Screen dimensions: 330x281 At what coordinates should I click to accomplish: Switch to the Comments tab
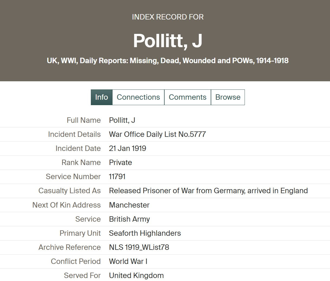coord(187,97)
